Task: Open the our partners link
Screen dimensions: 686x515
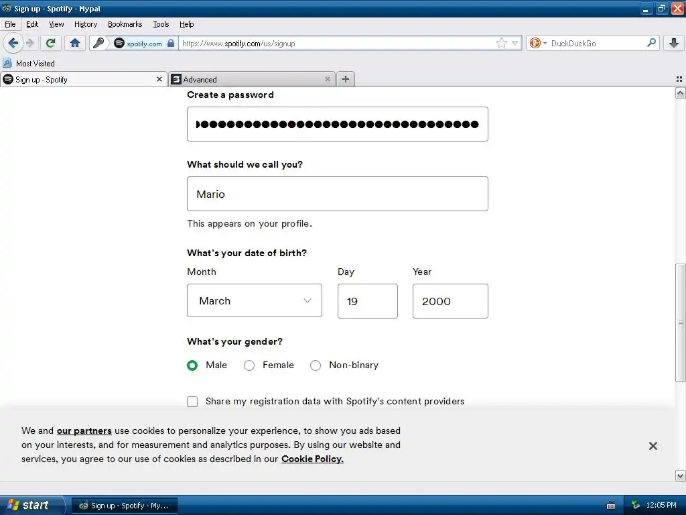Action: coord(84,431)
